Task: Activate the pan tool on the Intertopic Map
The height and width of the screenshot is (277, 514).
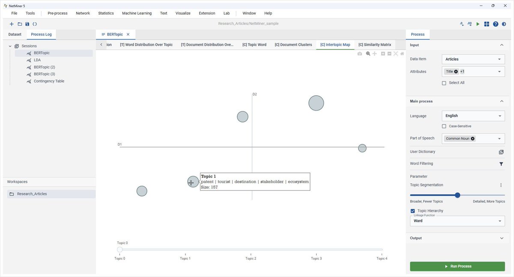Action: click(x=374, y=53)
